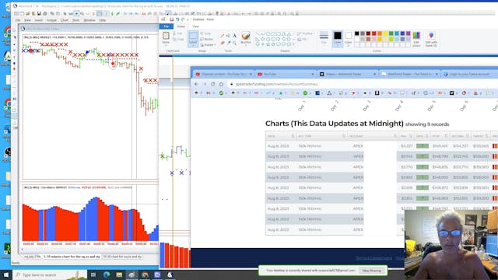Open the Rotate dropdown in Paint
498x280 pixels.
tap(209, 45)
